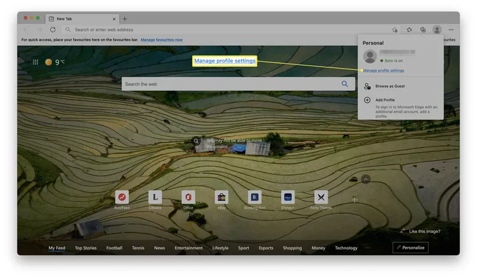The width and height of the screenshot is (477, 278).
Task: Select Add Profile in the profile menu
Action: pos(385,100)
